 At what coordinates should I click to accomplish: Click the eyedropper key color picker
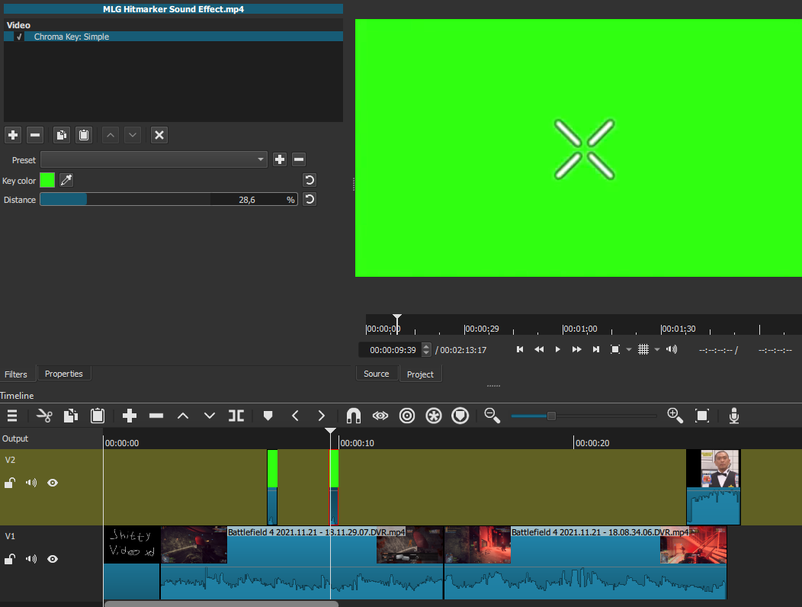pos(66,180)
